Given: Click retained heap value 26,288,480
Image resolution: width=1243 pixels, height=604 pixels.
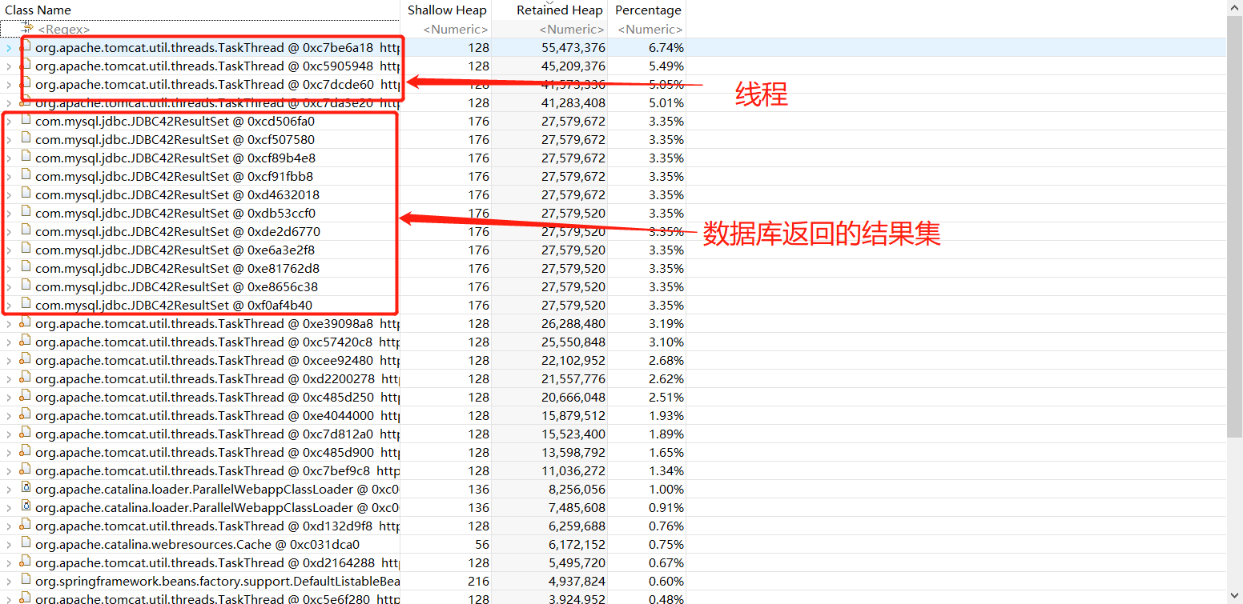Looking at the screenshot, I should [x=573, y=323].
